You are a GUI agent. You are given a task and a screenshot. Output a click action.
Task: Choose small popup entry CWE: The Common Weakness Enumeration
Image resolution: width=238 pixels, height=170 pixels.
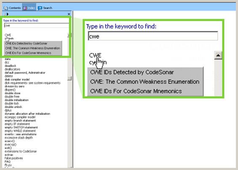(x=32, y=48)
